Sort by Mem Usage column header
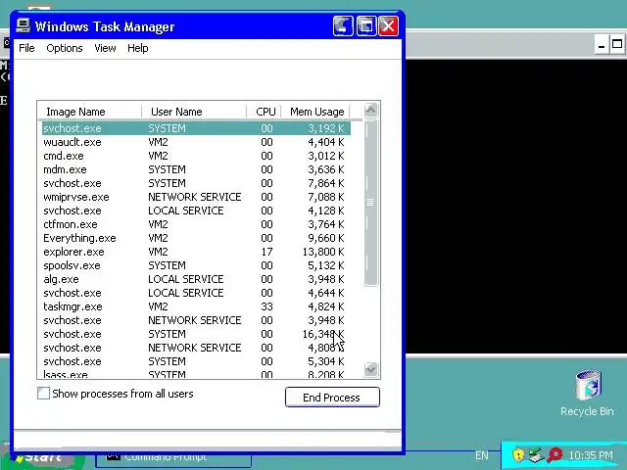The image size is (627, 470). [x=315, y=111]
